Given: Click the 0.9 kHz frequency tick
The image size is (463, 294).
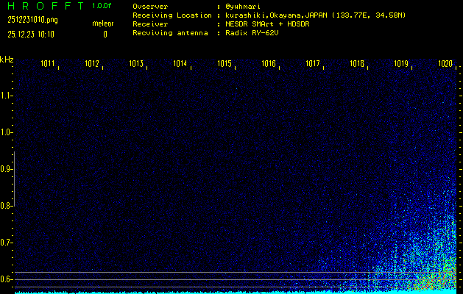Looking at the screenshot, I should (x=7, y=169).
